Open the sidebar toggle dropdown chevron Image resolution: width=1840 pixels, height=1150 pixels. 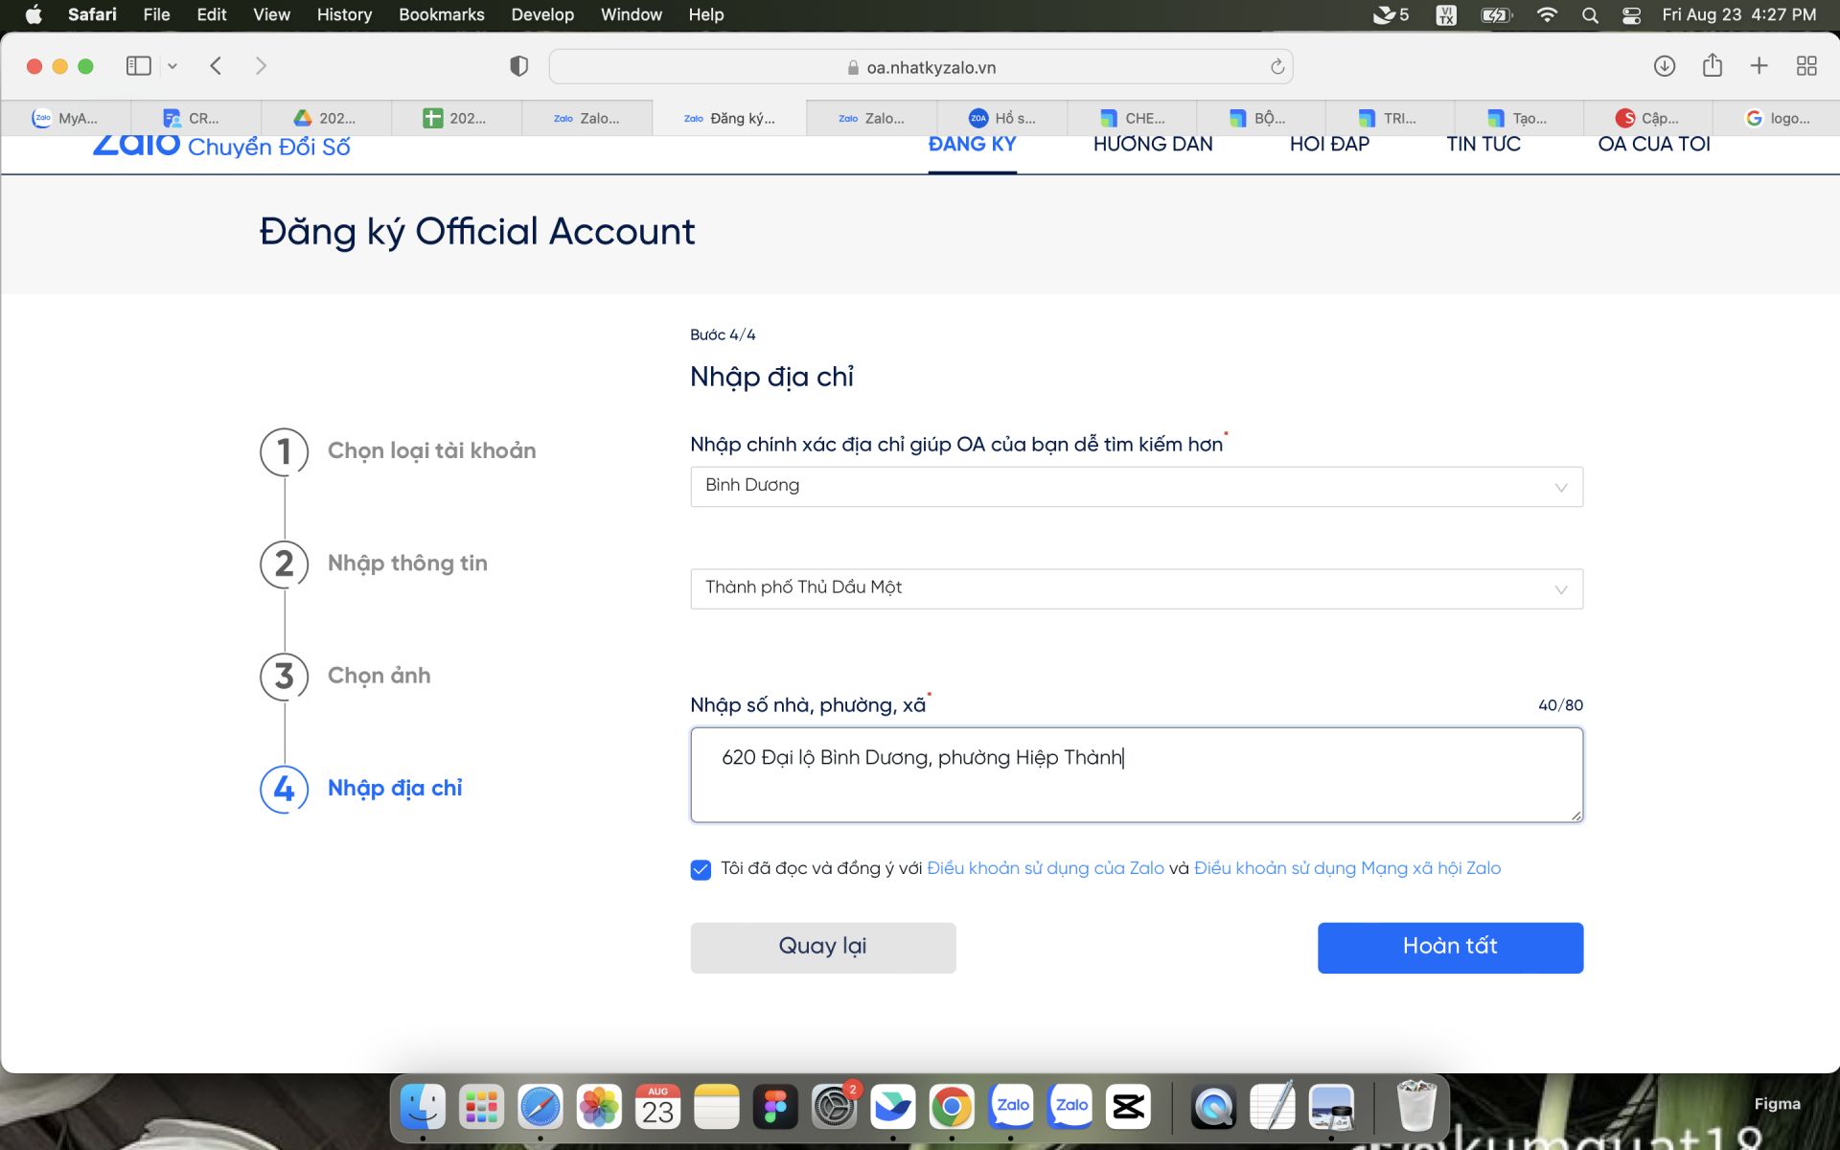tap(172, 66)
